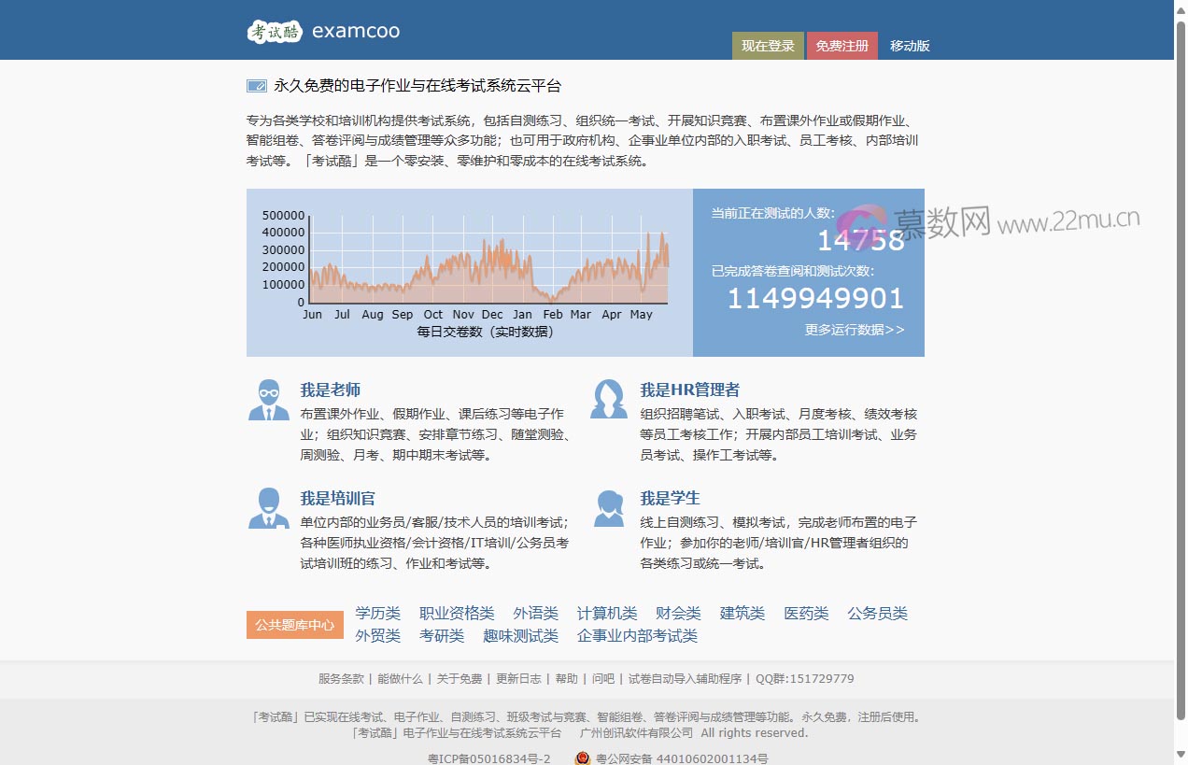Open the 趣味测试类 category link
Viewport: 1188px width, 765px height.
pyautogui.click(x=519, y=635)
